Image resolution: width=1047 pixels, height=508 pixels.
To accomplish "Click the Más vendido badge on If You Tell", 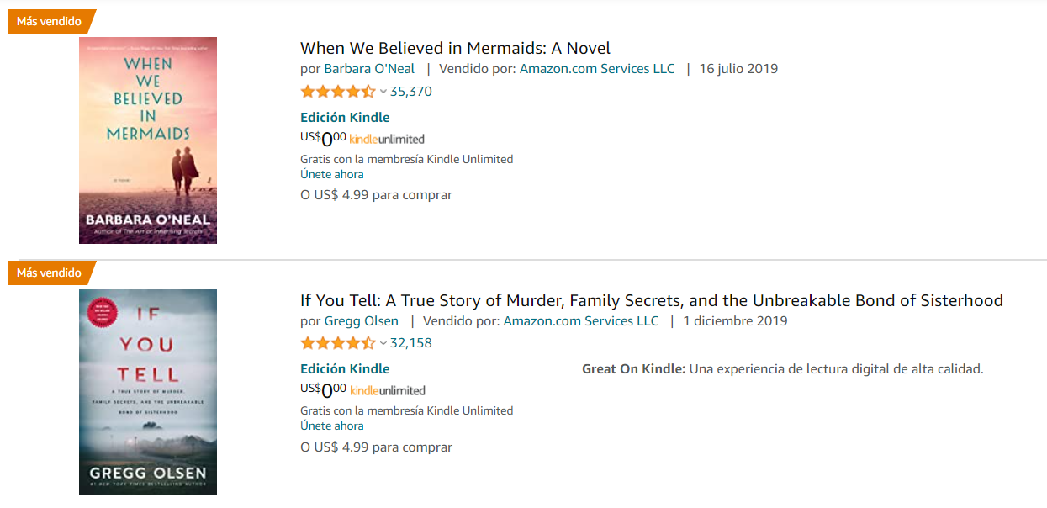I will point(50,273).
